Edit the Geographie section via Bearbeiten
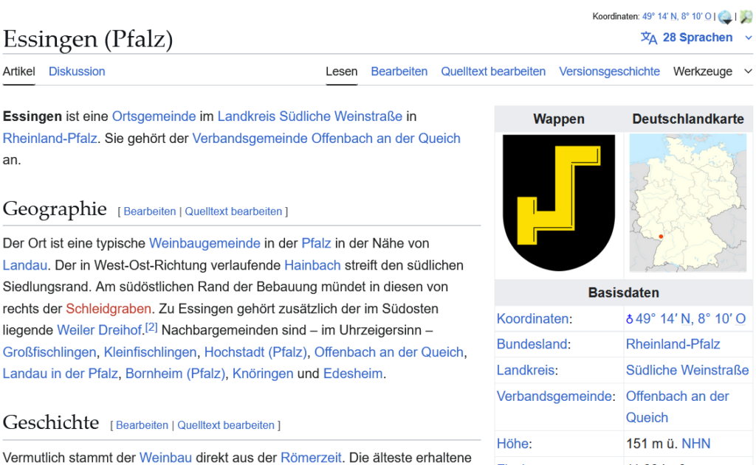The width and height of the screenshot is (756, 465). click(x=149, y=211)
